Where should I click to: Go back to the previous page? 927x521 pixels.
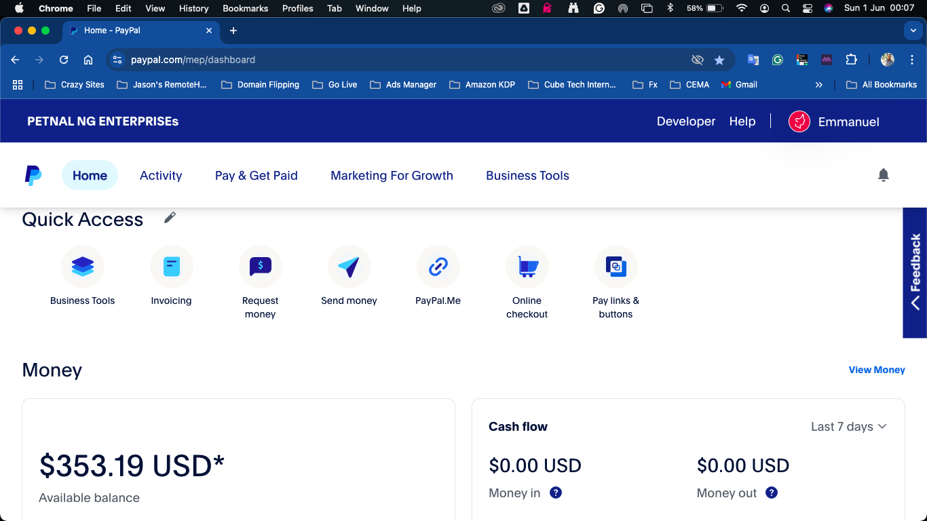pyautogui.click(x=15, y=60)
